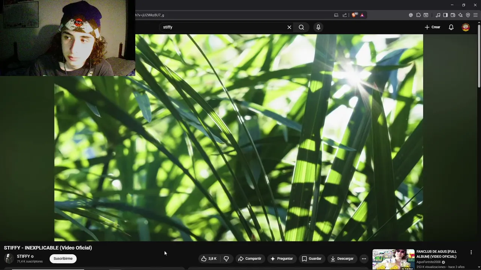Screen dimensions: 481x270
Task: Like the video with thumbs up
Action: pos(209,258)
